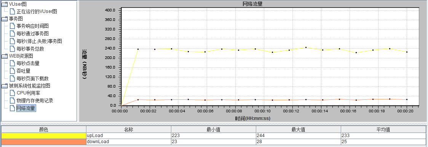
Task: Click the 平均值 column header
Action: pos(383,129)
